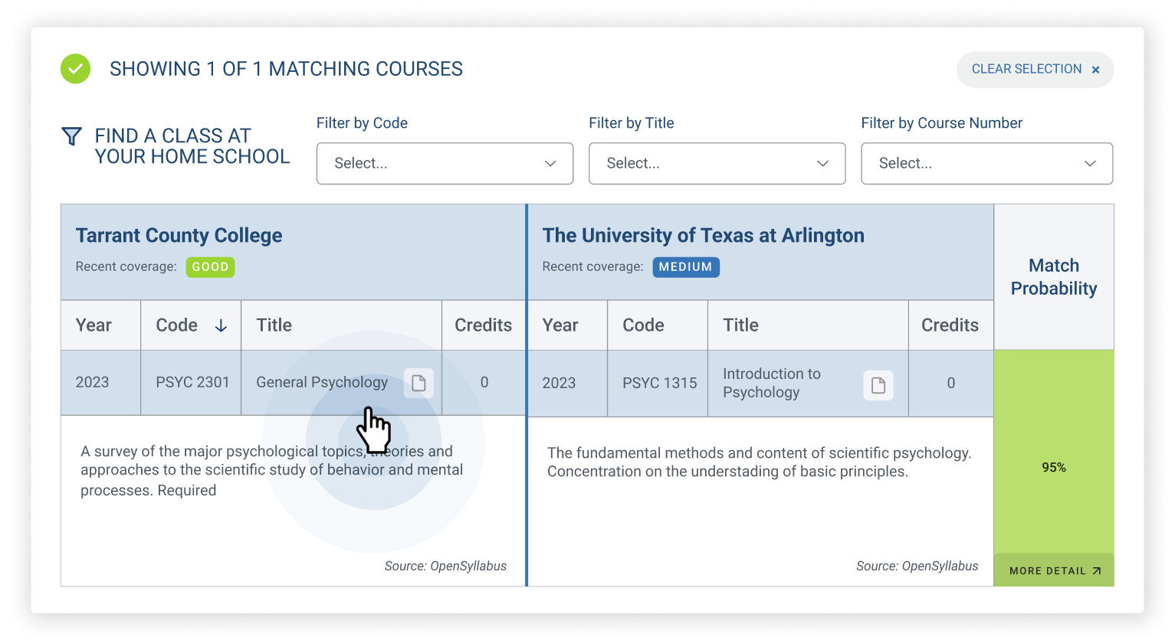Click the X on Clear Selection
This screenshot has width=1175, height=643.
(1095, 69)
